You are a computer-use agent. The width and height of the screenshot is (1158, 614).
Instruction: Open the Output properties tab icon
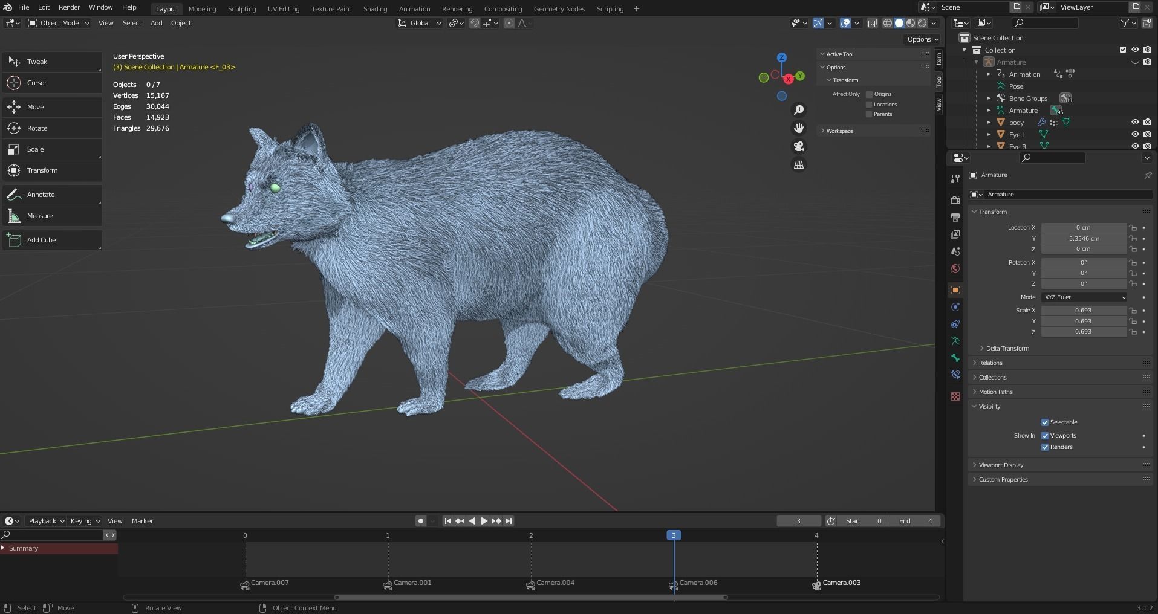[955, 217]
